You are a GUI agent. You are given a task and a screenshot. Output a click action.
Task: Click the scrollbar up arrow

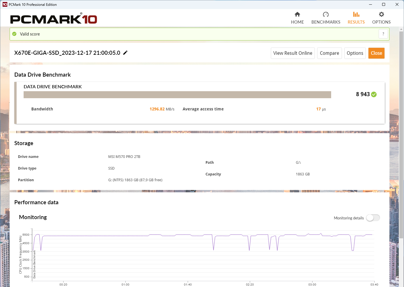[401, 29]
